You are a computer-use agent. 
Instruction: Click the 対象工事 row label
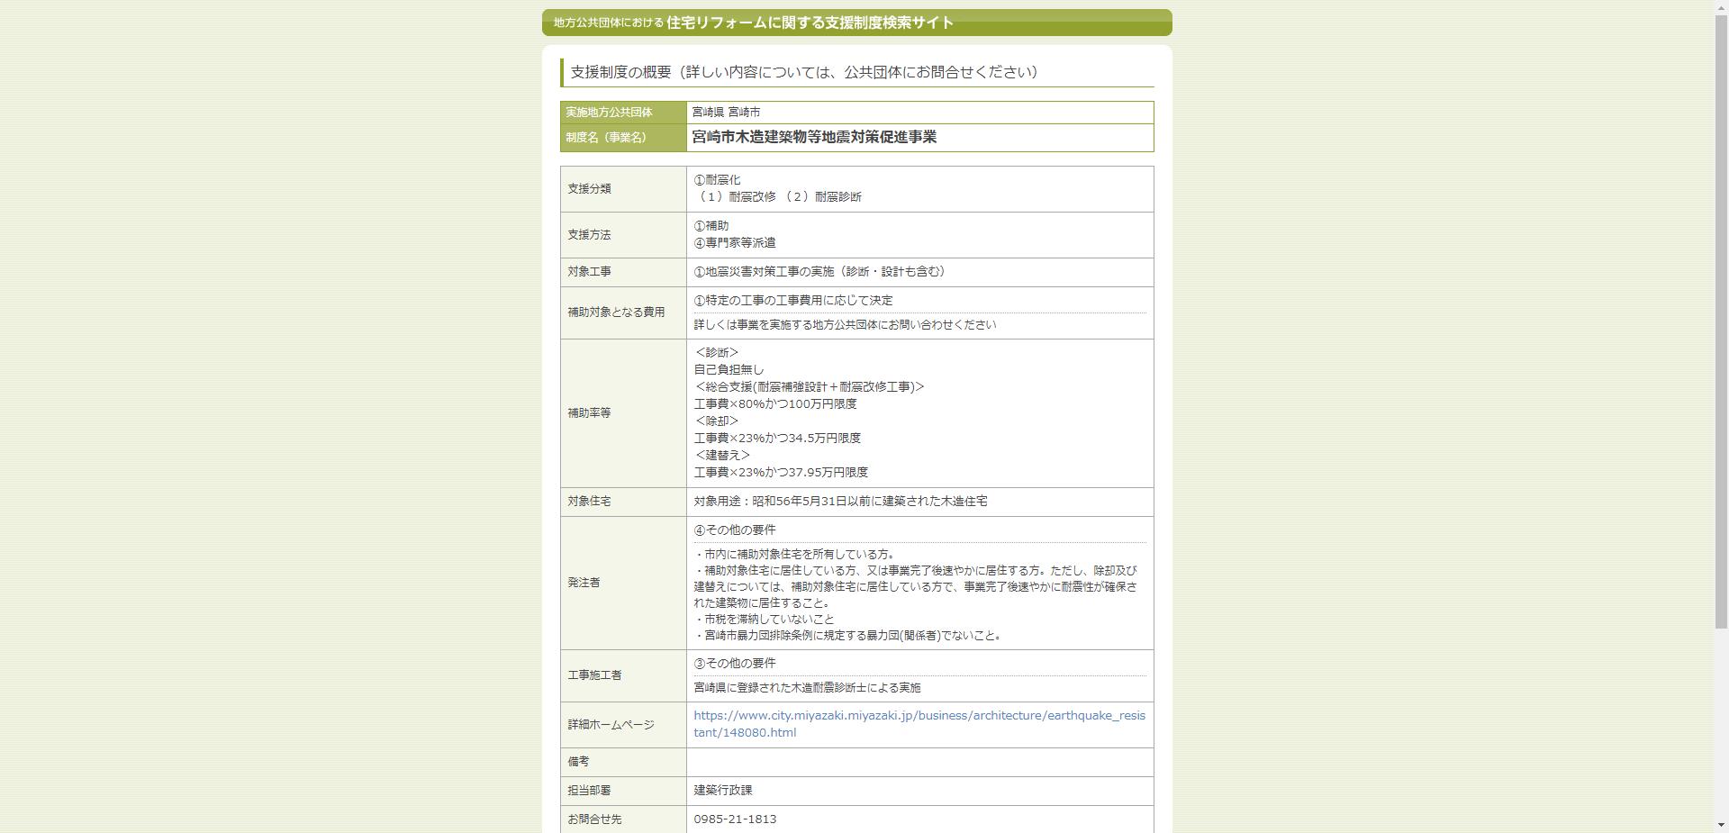pos(589,272)
